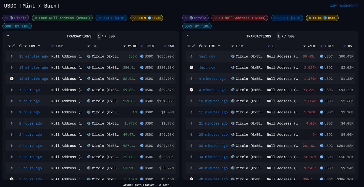Click the 15 minutes ago timestamp link
364x187 pixels.
(33, 56)
